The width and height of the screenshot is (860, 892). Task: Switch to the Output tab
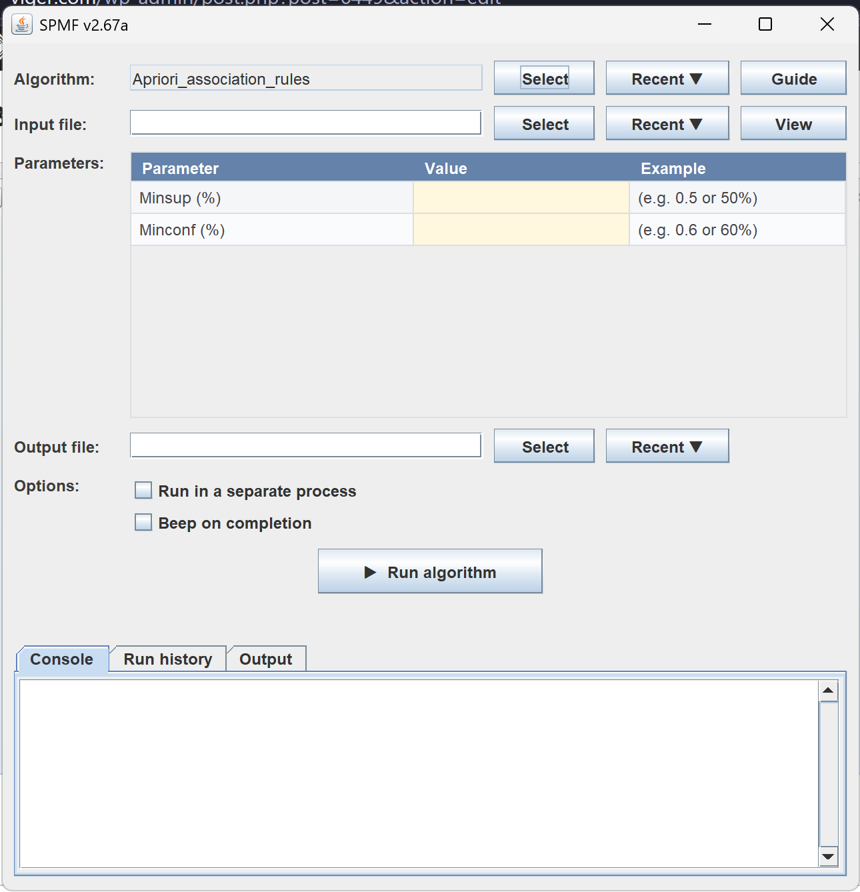click(x=266, y=659)
